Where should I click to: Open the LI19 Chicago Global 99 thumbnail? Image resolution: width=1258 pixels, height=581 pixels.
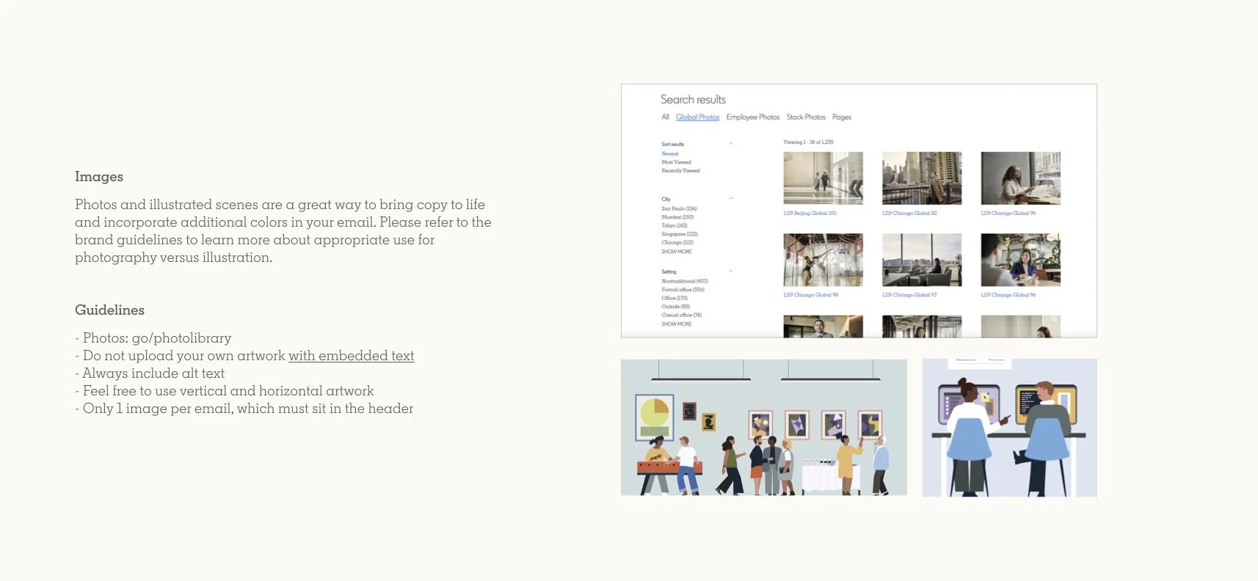(x=1020, y=178)
